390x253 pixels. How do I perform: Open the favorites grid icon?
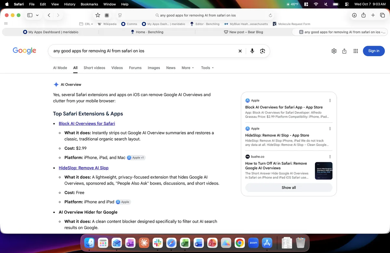coord(6,24)
